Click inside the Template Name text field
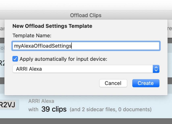 pos(86,46)
